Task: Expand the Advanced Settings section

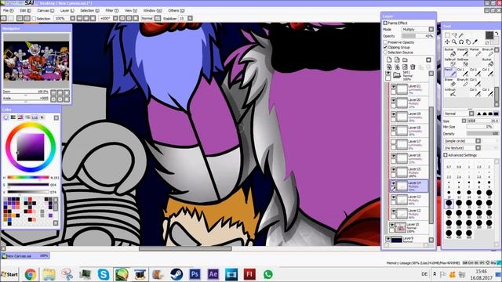Action: coord(446,155)
